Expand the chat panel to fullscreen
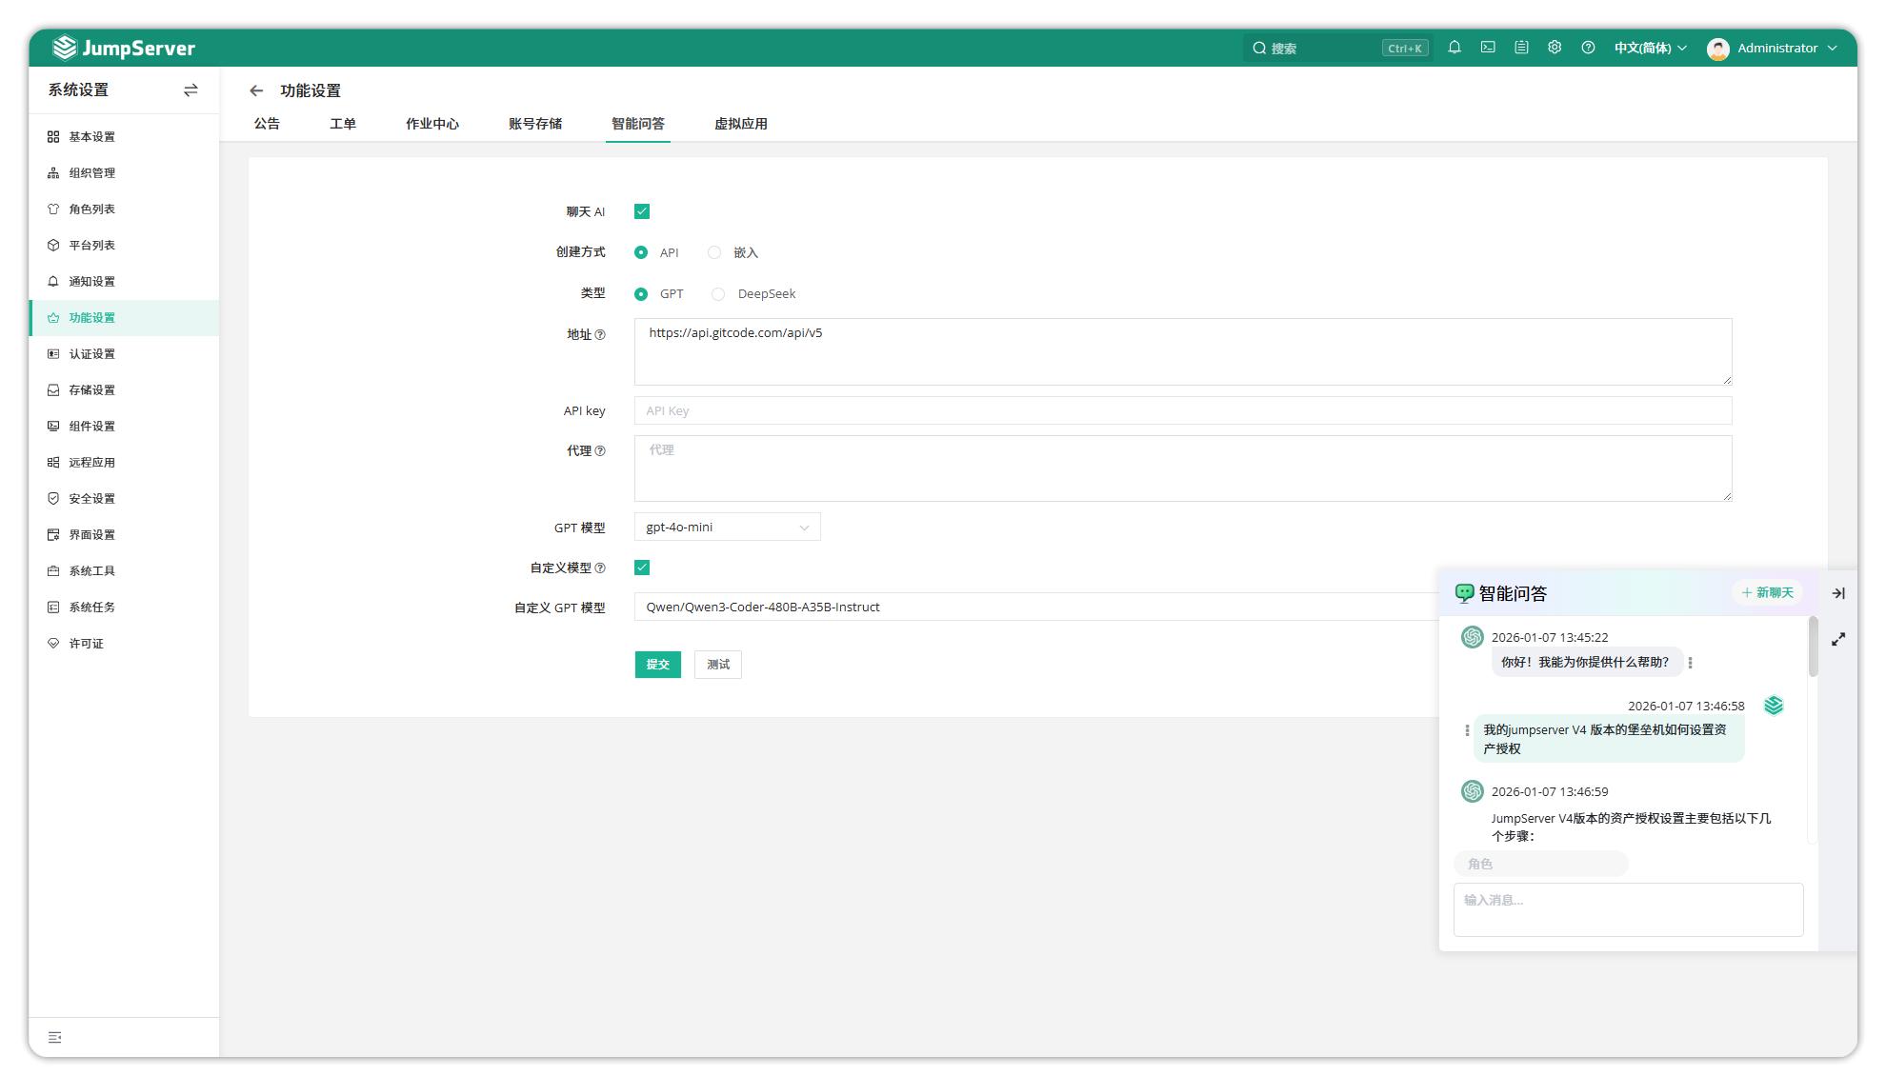This screenshot has height=1076, width=1886. [1838, 639]
